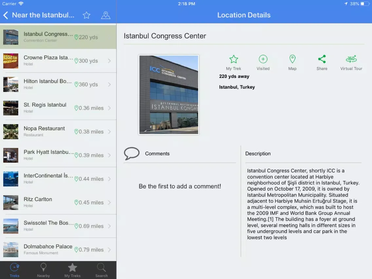Expand the Hilton Istanbul row chevron

(109, 84)
